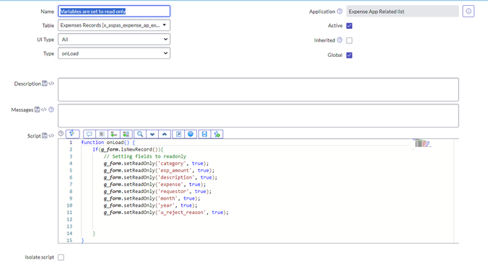The height and width of the screenshot is (263, 488).
Task: Open the Table dropdown for Expenses Records
Action: (114, 25)
